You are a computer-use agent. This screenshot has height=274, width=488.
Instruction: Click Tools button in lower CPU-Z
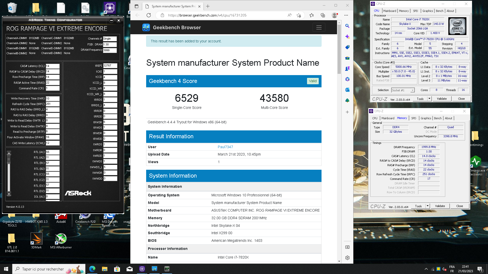click(x=418, y=206)
